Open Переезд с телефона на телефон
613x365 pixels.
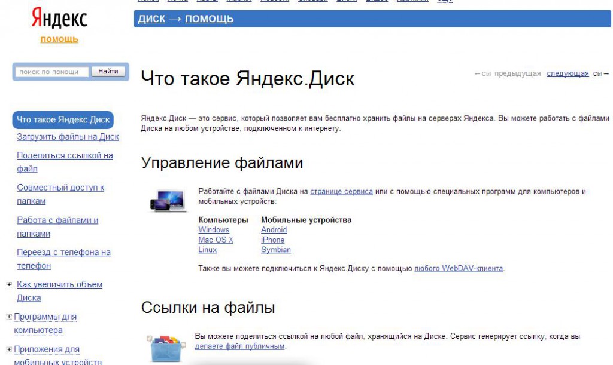pyautogui.click(x=63, y=259)
